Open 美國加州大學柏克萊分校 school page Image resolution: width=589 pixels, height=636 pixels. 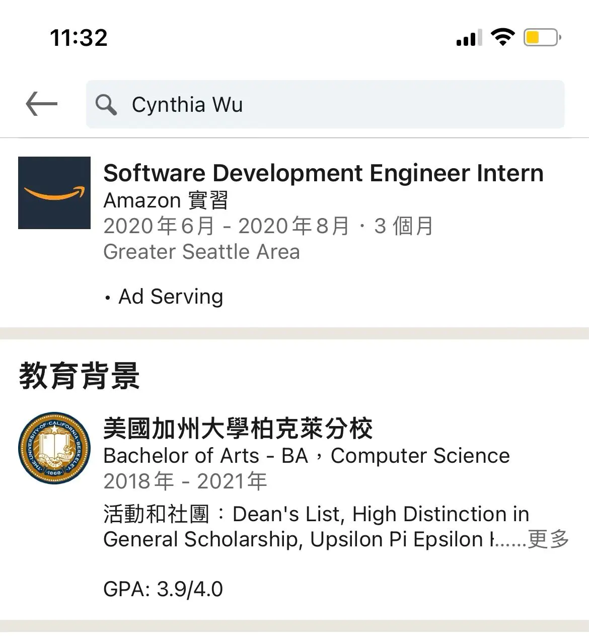click(x=238, y=429)
